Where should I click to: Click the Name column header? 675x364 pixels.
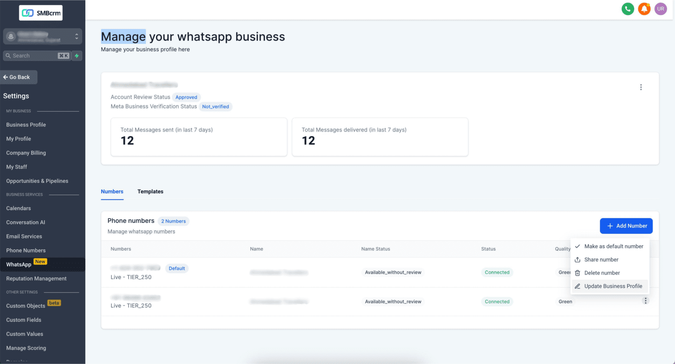click(257, 249)
